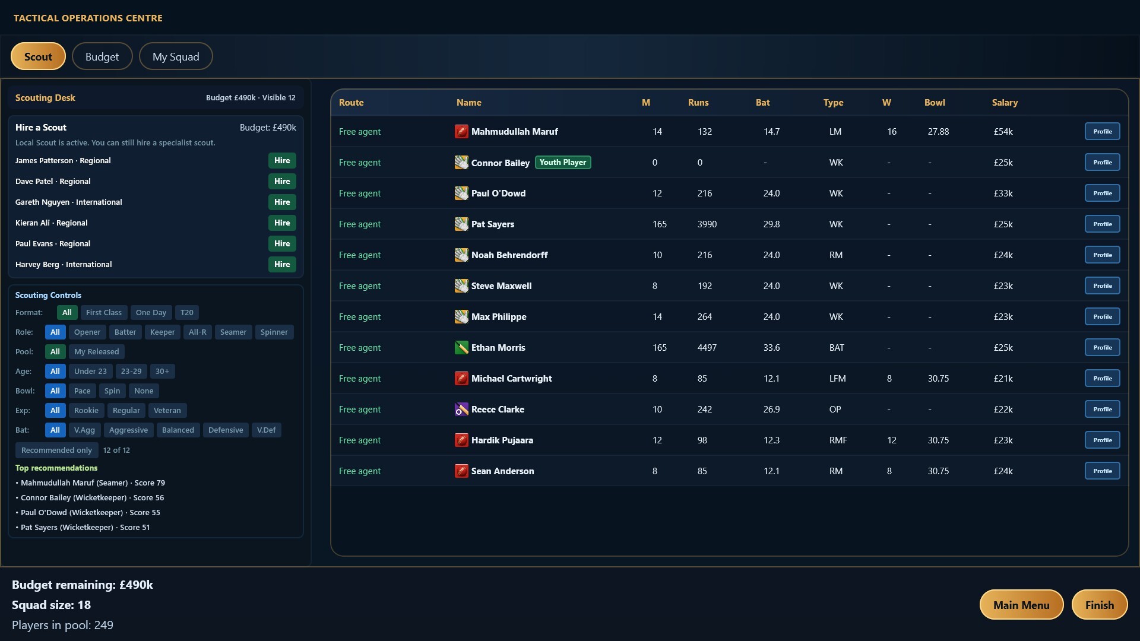Return to the Main Menu

[x=1021, y=605]
